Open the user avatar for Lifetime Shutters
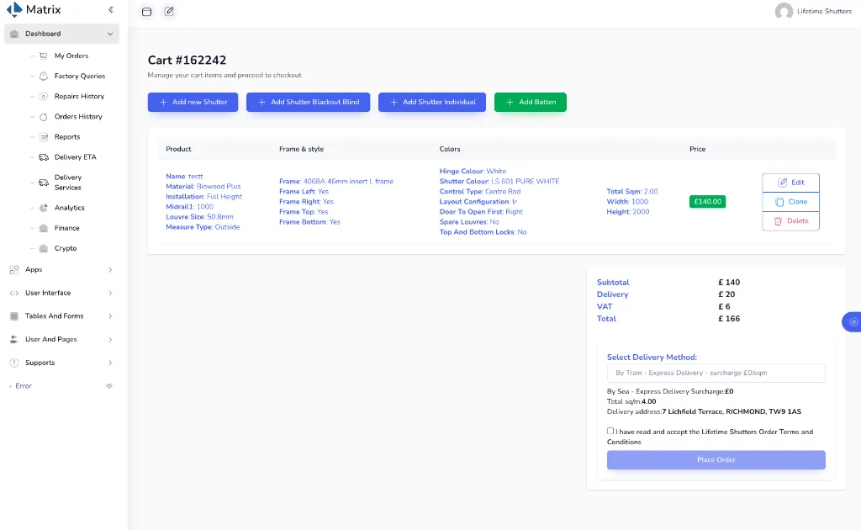Image resolution: width=861 pixels, height=530 pixels. click(x=784, y=11)
